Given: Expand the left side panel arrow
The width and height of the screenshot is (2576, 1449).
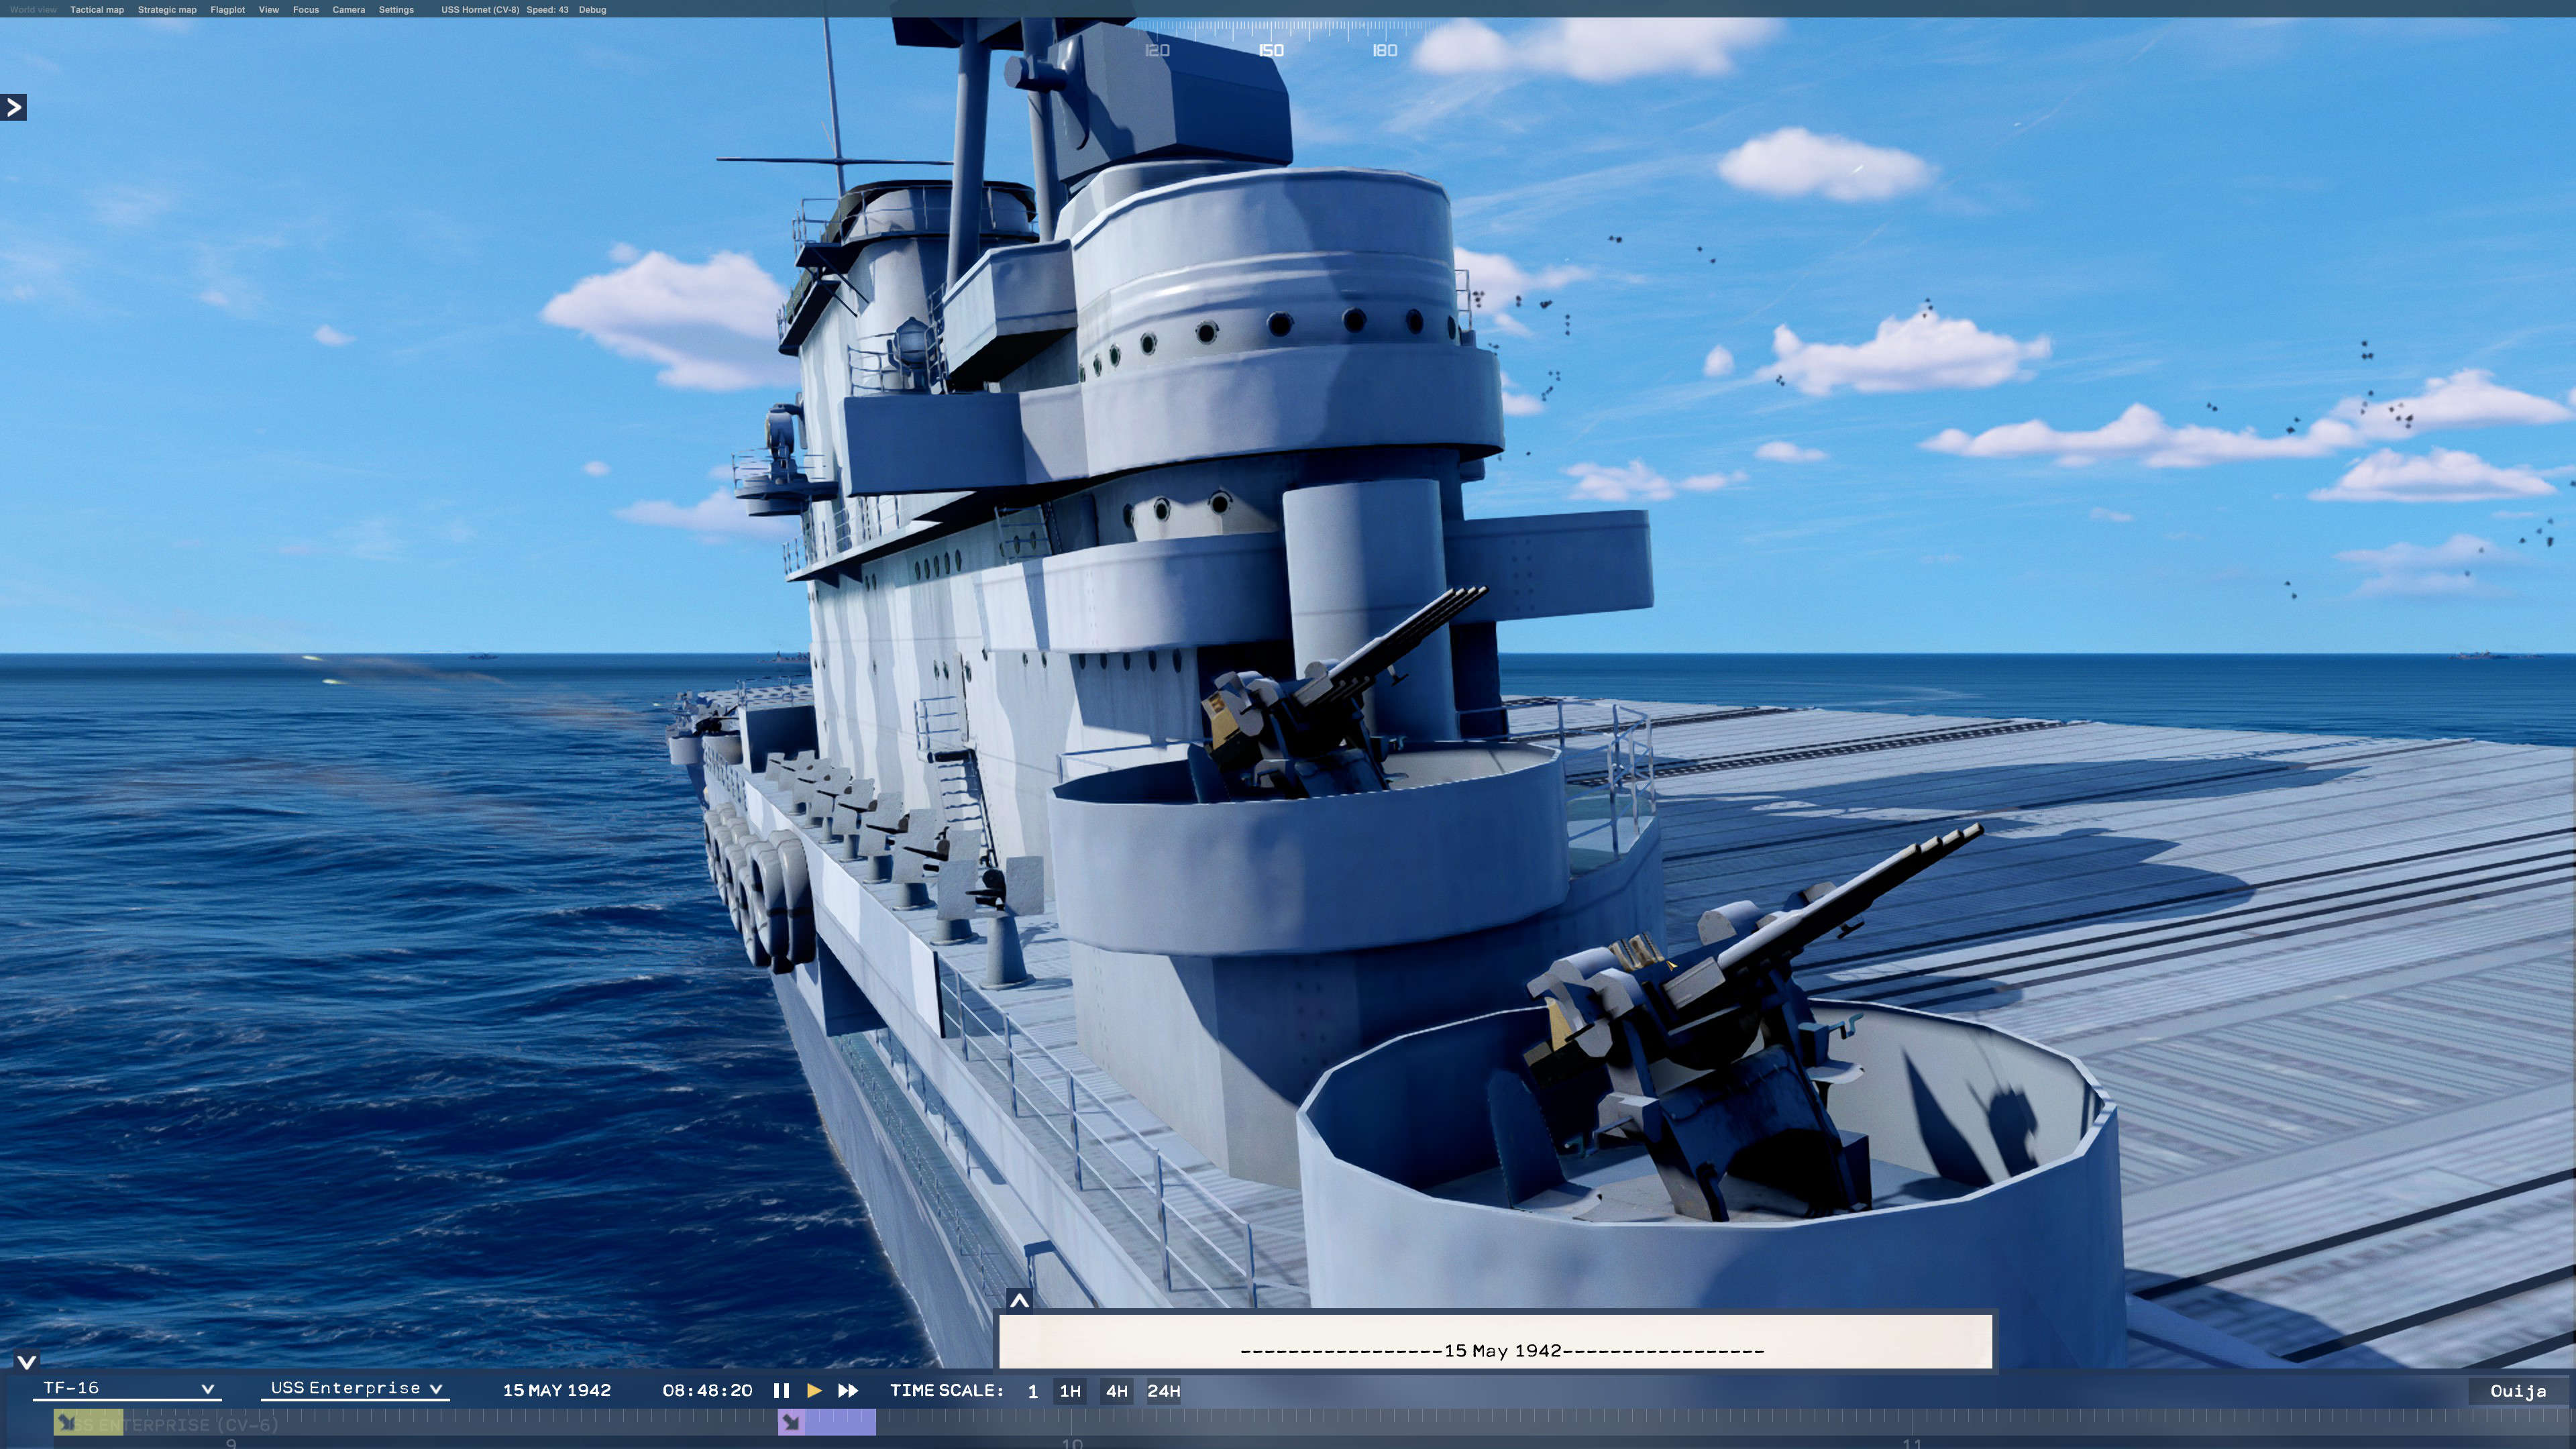Looking at the screenshot, I should point(13,107).
